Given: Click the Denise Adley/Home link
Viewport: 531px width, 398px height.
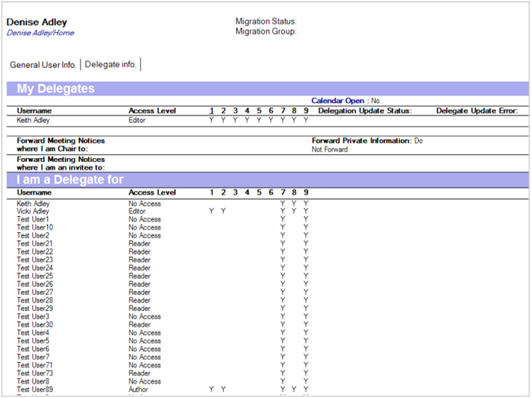Looking at the screenshot, I should (40, 33).
